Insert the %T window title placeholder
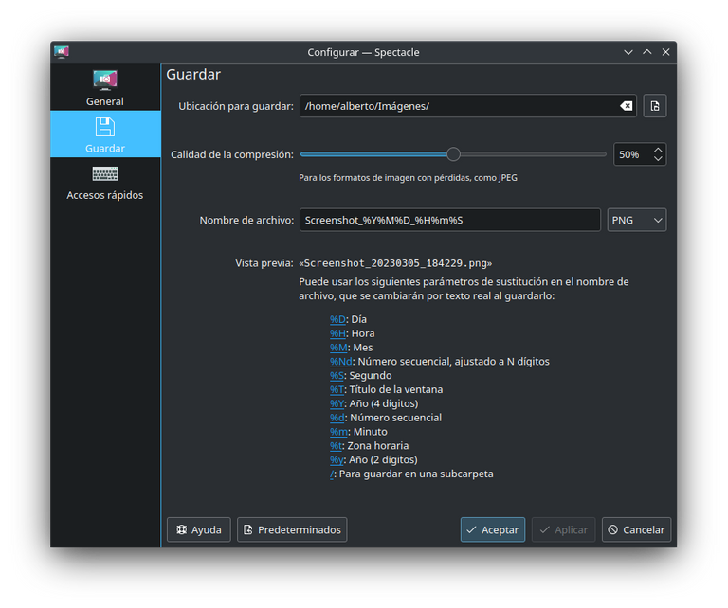The height and width of the screenshot is (608, 728). pyautogui.click(x=337, y=389)
